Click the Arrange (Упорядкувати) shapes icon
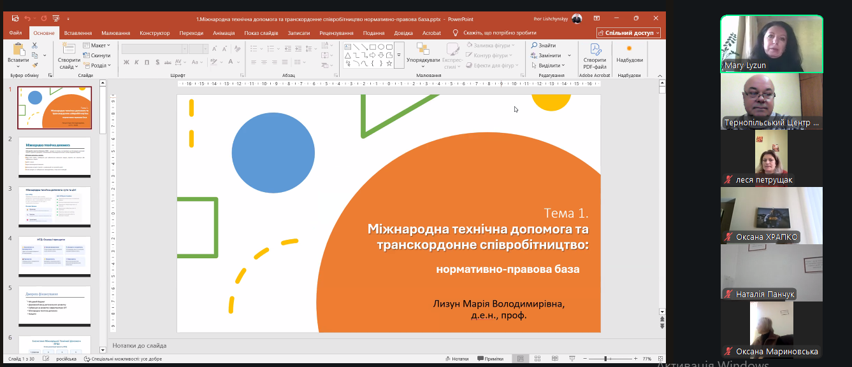The image size is (852, 367). tap(423, 50)
